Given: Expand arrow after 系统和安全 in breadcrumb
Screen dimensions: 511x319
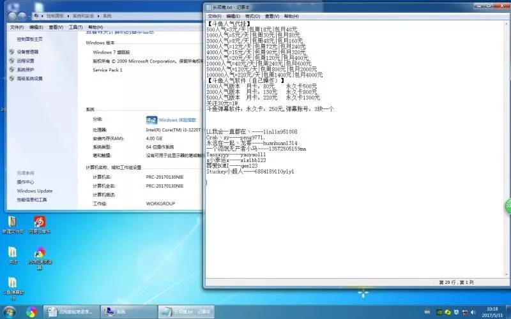Looking at the screenshot, I should (98, 15).
